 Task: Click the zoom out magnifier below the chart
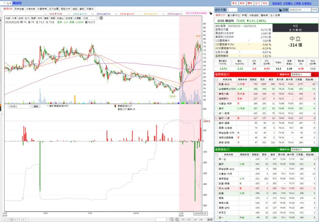coord(172,219)
